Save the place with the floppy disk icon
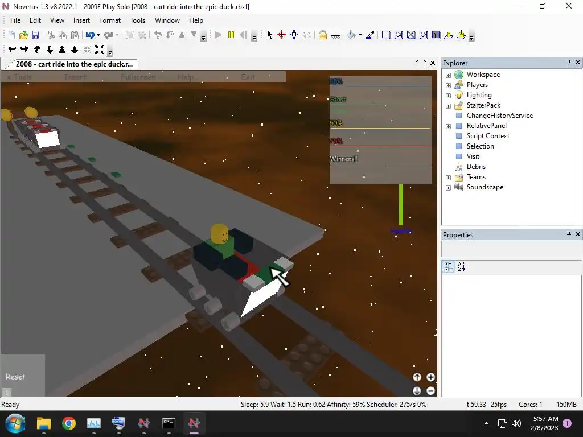Viewport: 583px width, 437px height. (35, 35)
